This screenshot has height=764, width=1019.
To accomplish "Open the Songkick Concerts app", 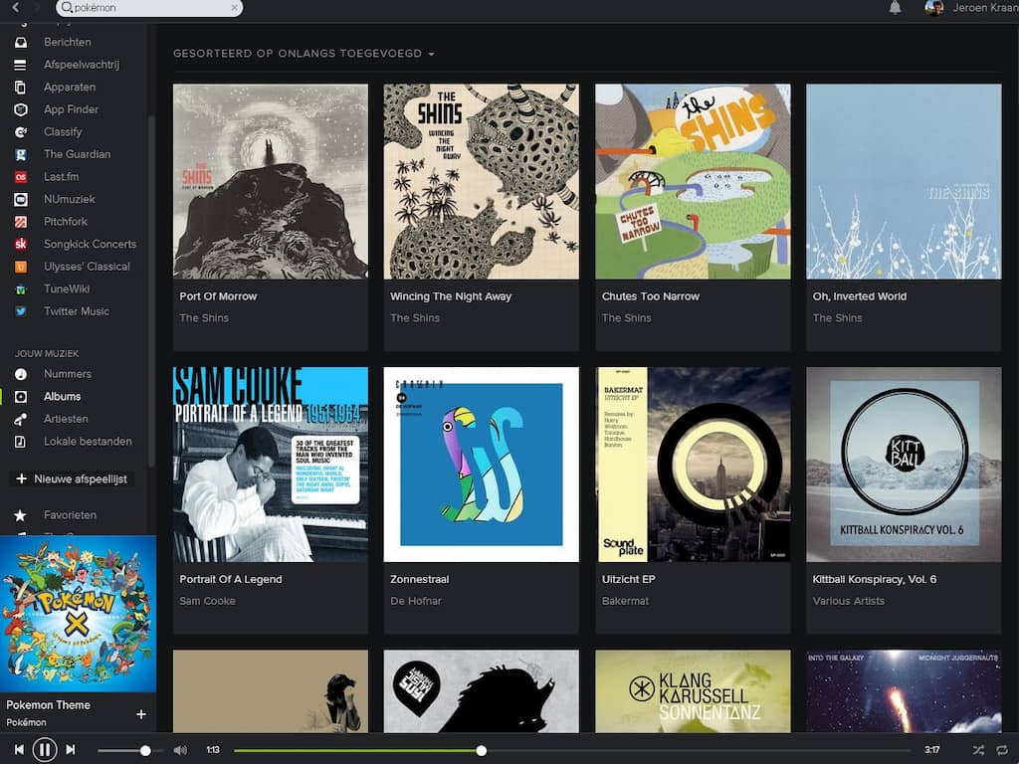I will pos(90,244).
